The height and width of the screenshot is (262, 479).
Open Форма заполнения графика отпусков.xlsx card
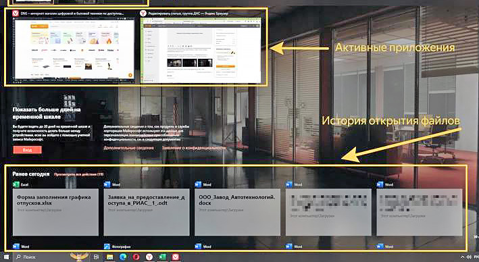(x=55, y=212)
